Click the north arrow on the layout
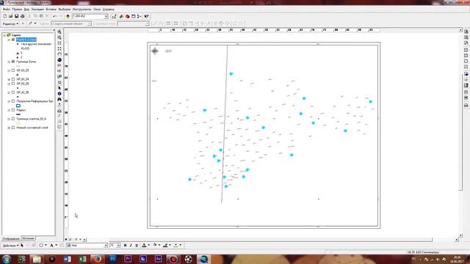Viewport: 470px width, 264px height. point(155,51)
